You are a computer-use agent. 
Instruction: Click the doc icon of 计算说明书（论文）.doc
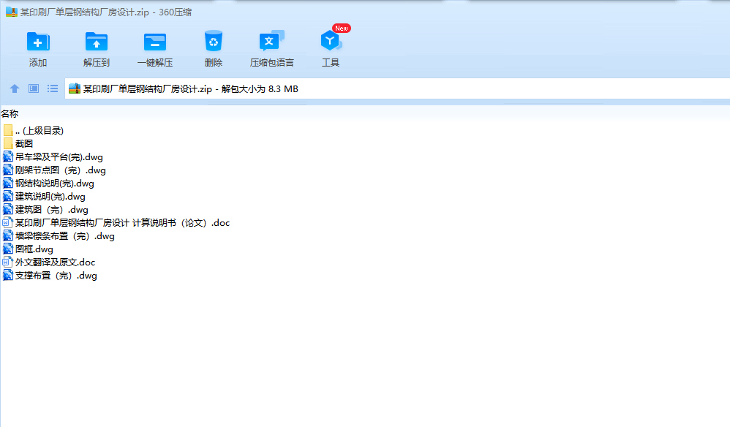coord(7,222)
